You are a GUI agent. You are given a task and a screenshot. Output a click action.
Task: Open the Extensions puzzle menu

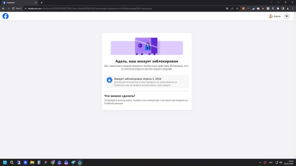tap(278, 8)
